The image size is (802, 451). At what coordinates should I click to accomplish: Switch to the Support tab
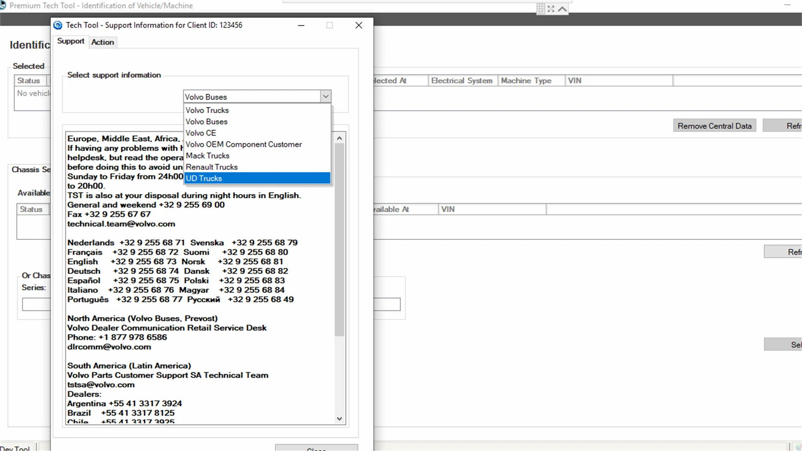point(71,41)
